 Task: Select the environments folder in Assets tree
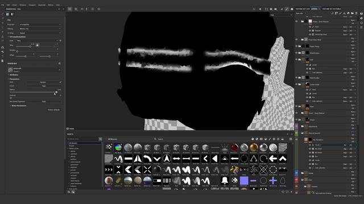(76, 162)
